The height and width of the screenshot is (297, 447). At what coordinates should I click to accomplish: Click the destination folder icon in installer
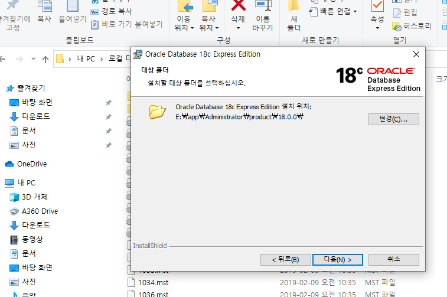157,112
